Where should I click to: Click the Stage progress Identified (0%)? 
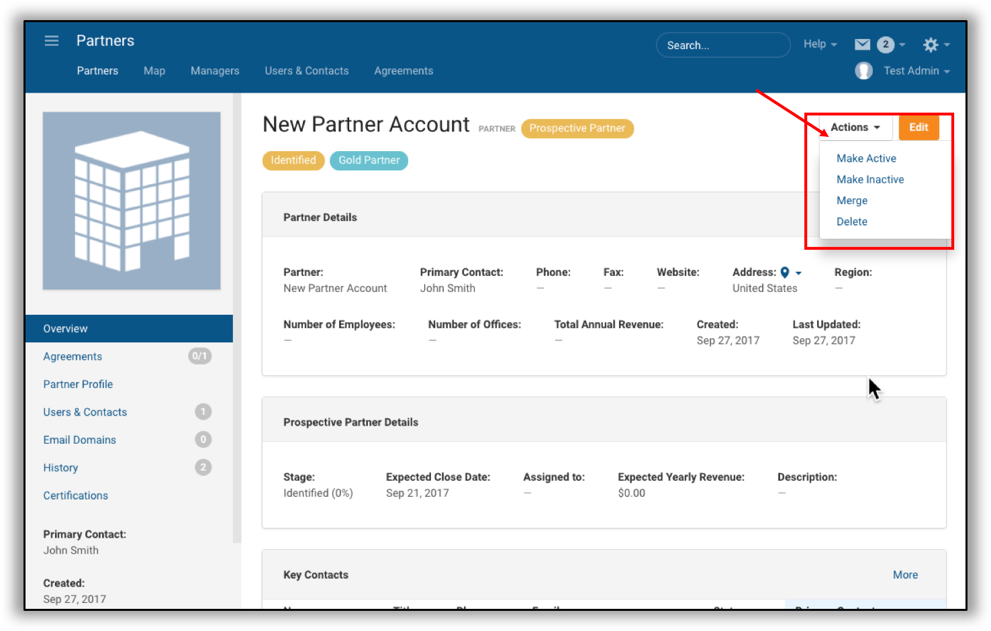click(x=318, y=493)
